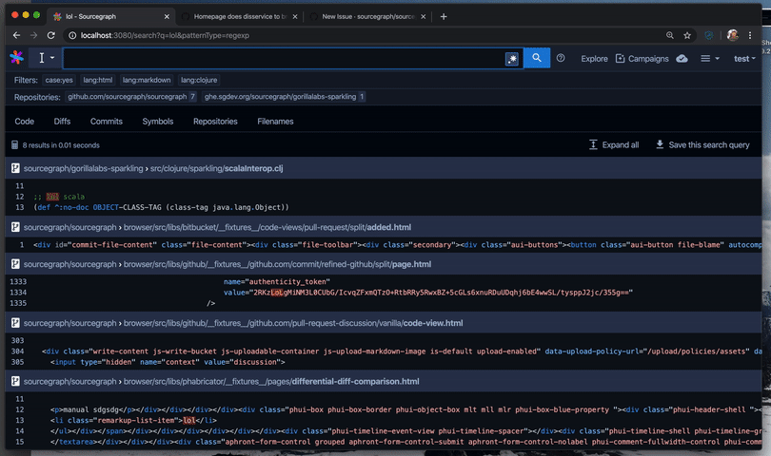The width and height of the screenshot is (771, 456).
Task: Open the test user menu
Action: (744, 58)
